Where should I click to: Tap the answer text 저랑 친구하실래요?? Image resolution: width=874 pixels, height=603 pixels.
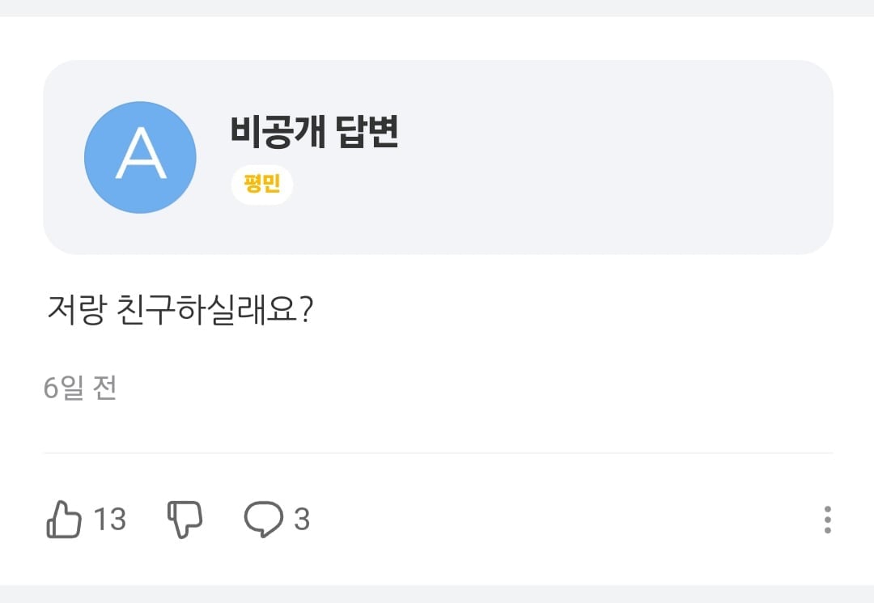(x=180, y=310)
